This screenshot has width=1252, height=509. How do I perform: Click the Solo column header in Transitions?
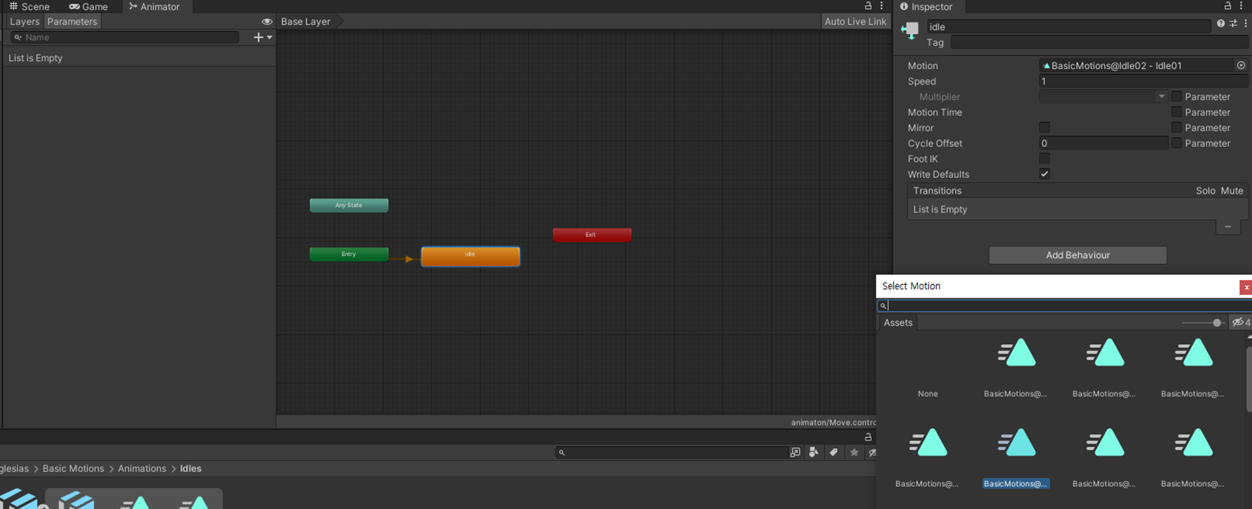1205,191
